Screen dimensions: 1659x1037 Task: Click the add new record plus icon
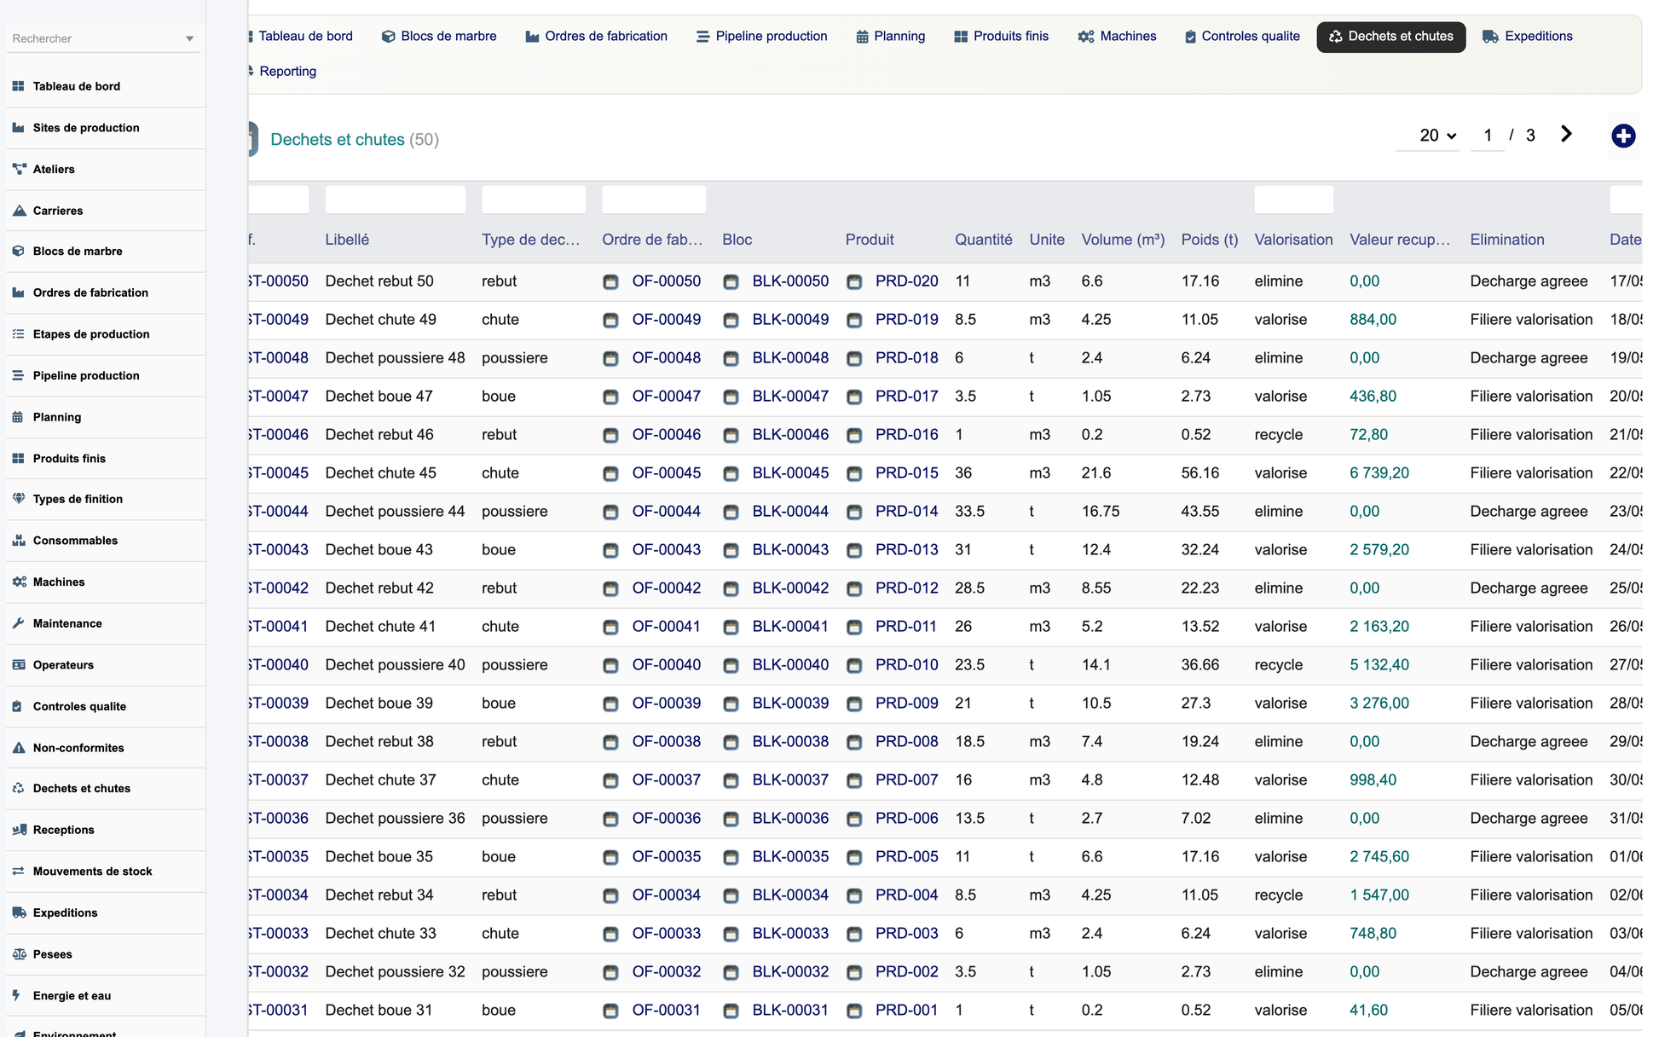tap(1623, 136)
